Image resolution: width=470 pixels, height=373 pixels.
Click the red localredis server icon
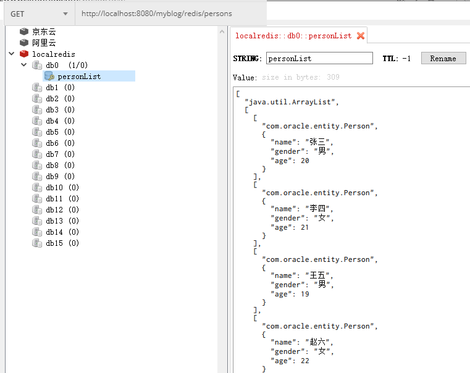(x=24, y=54)
